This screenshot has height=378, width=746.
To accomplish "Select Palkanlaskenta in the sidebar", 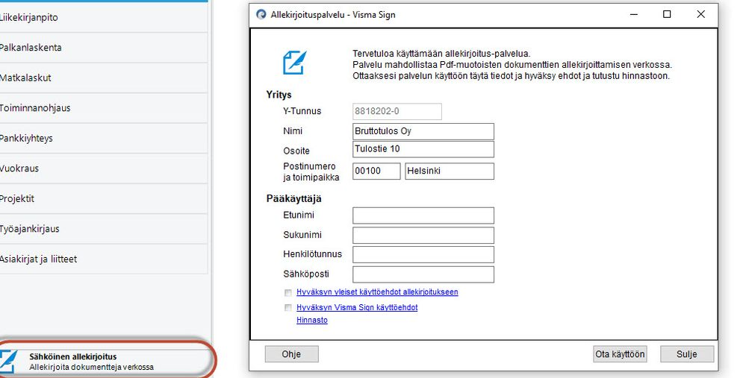I will coord(103,48).
